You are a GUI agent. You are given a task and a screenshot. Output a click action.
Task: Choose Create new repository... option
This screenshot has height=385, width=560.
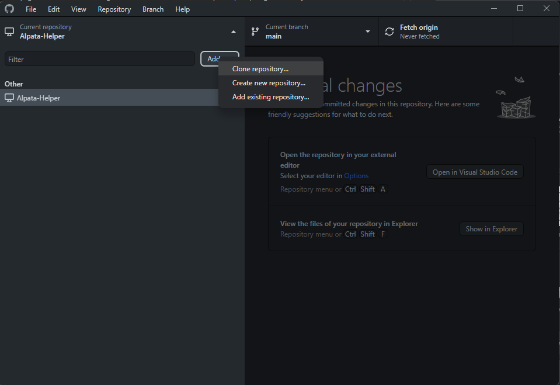(x=269, y=83)
